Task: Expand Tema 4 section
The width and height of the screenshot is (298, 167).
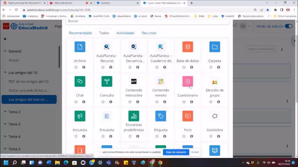Action: pyautogui.click(x=5, y=136)
